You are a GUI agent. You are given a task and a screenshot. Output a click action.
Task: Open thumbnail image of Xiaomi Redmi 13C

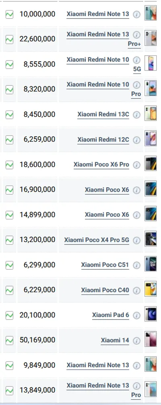pos(151,113)
